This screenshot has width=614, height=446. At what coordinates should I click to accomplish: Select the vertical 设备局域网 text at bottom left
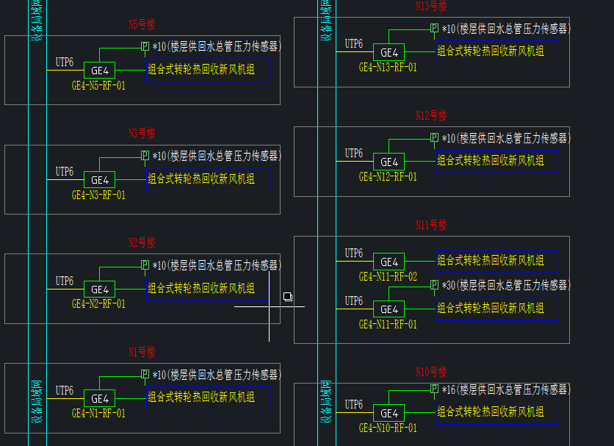[x=37, y=403]
